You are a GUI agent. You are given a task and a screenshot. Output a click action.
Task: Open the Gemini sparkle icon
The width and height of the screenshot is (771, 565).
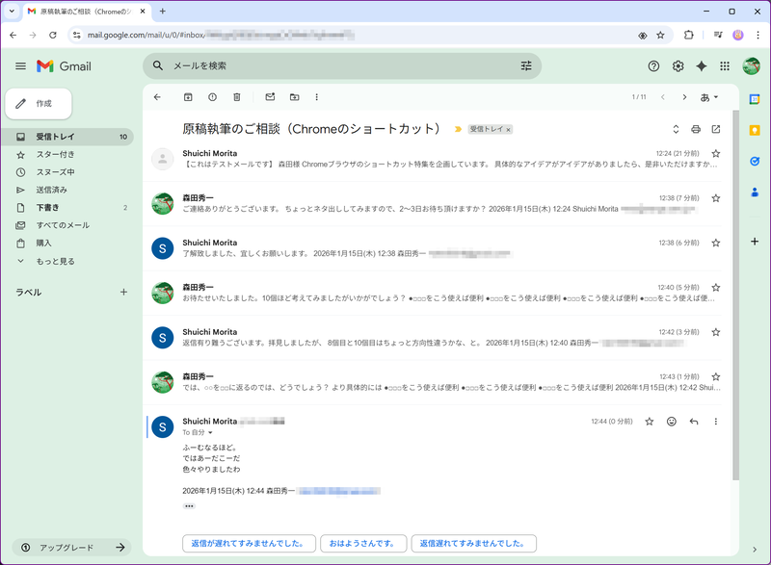pyautogui.click(x=702, y=65)
